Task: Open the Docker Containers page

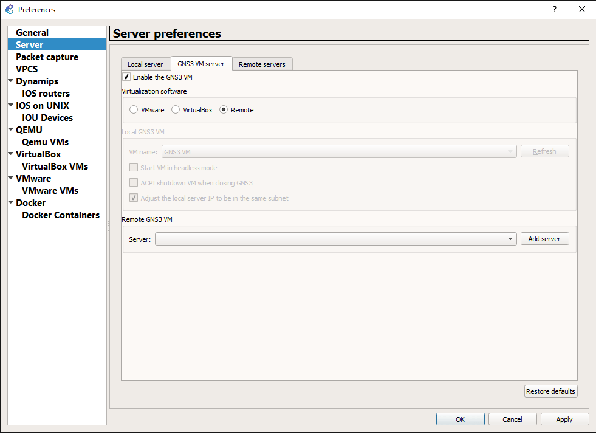Action: tap(61, 215)
